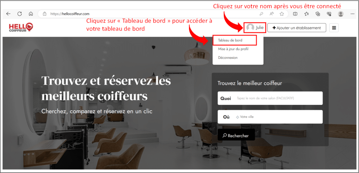Open the browser home icon
The image size is (359, 173).
coord(31,14)
